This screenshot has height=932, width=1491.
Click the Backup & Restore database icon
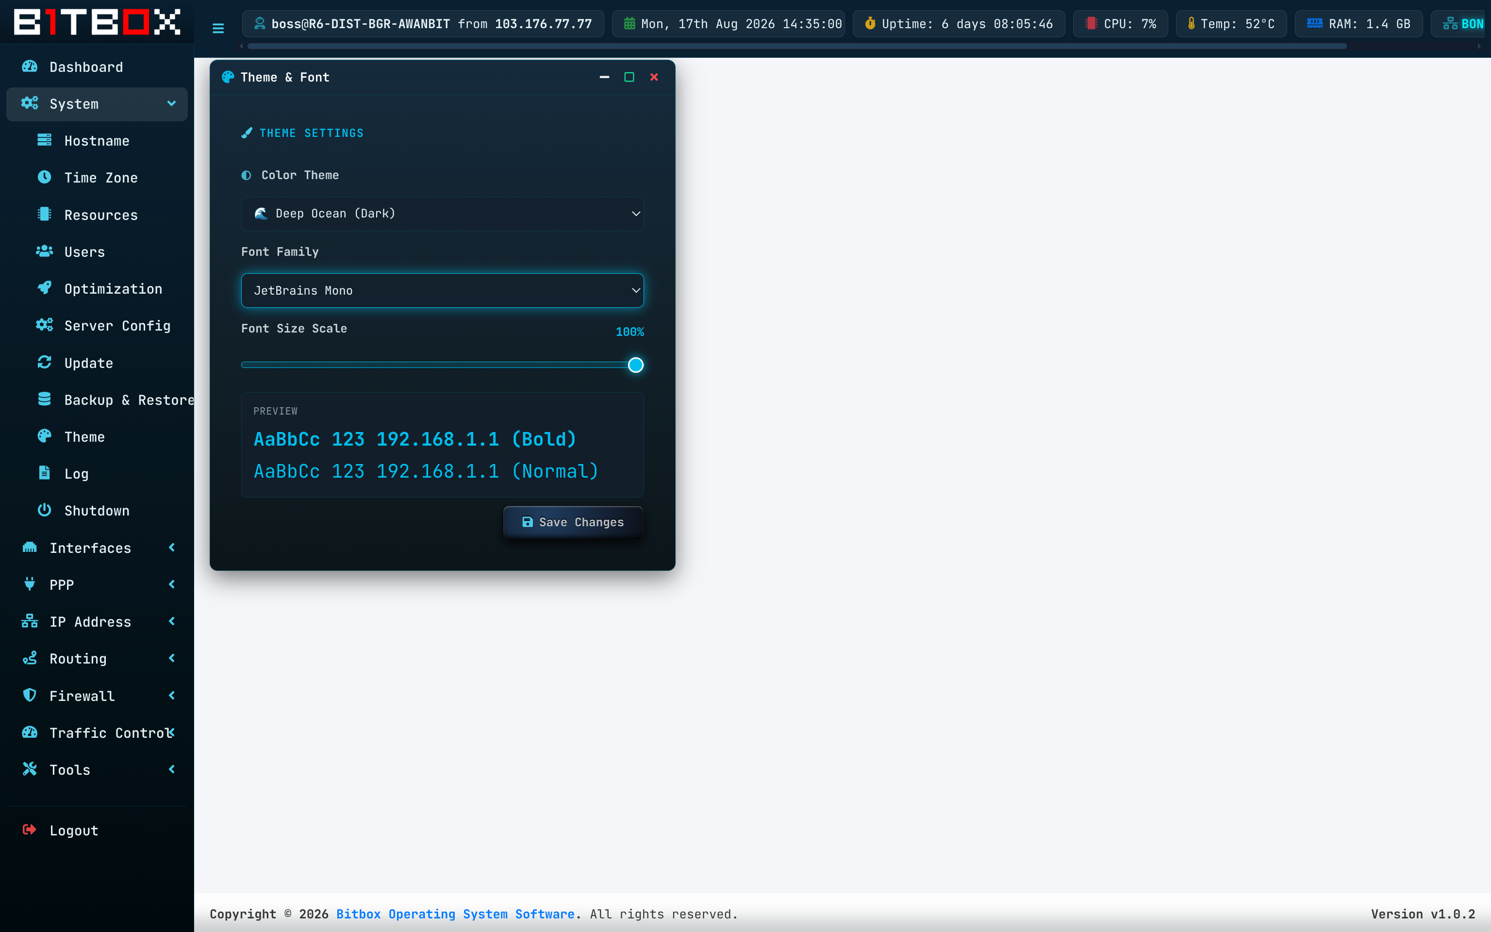pos(44,399)
